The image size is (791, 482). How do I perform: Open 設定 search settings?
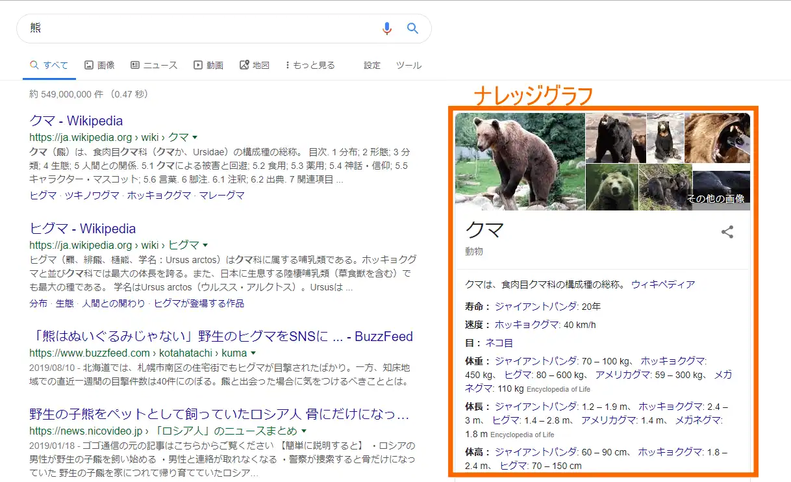[372, 65]
